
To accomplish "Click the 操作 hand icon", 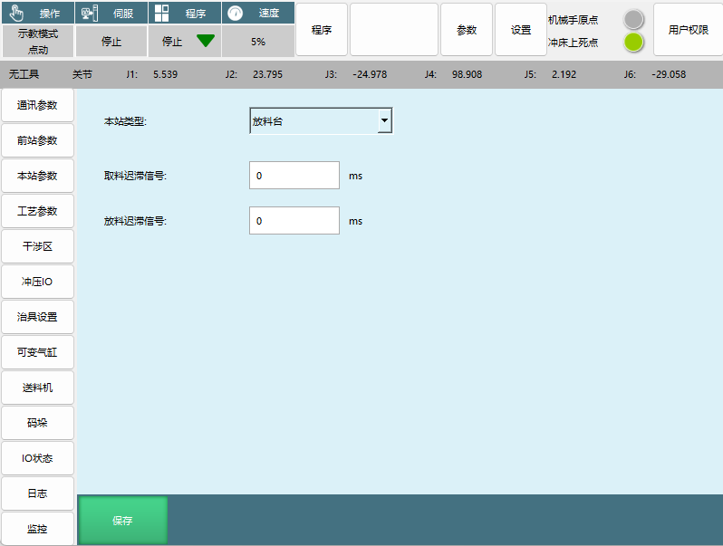I will coord(15,13).
